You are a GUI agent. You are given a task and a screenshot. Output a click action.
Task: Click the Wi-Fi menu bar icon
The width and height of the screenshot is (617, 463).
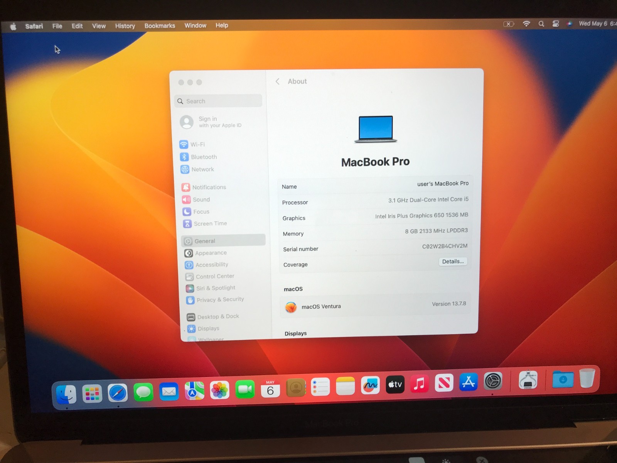[x=526, y=24]
